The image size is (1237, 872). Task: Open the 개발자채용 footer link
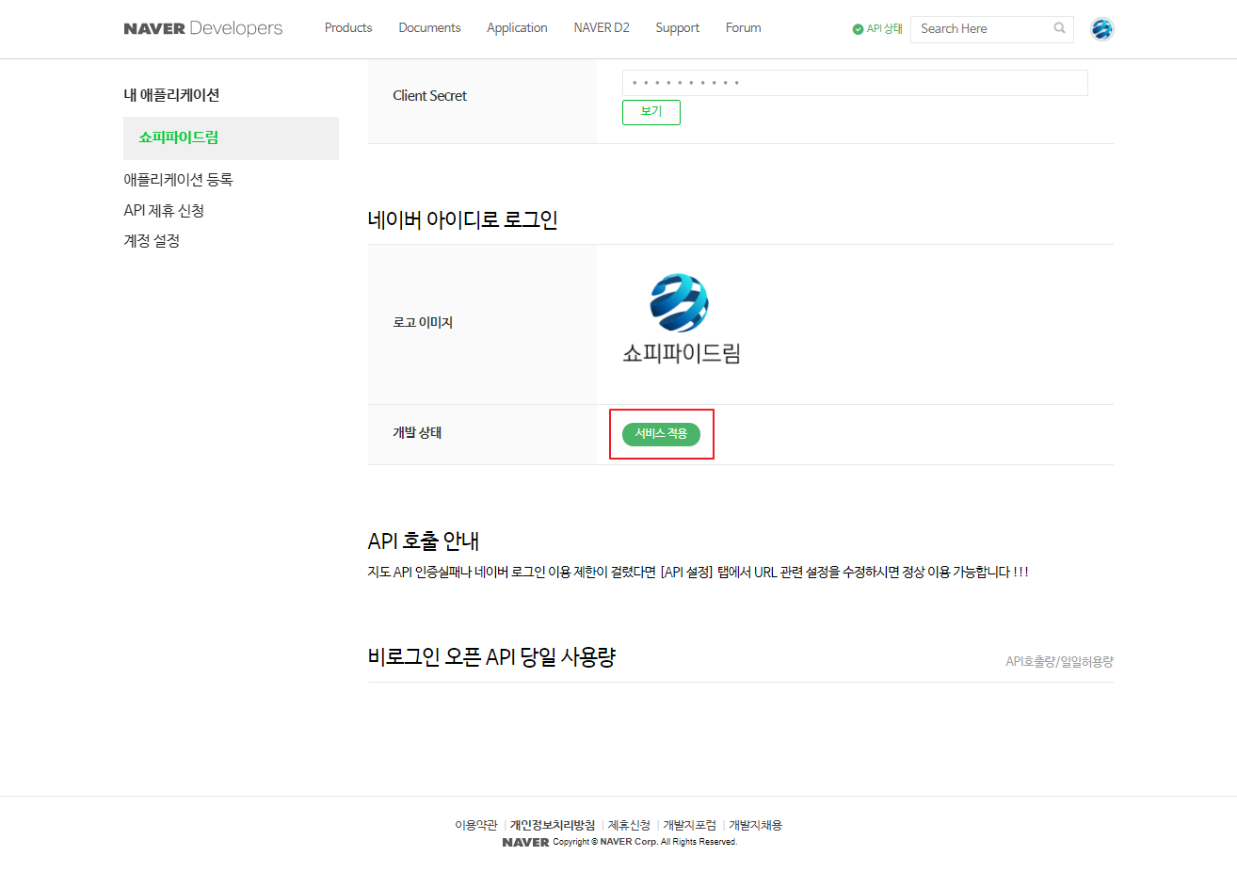click(755, 825)
